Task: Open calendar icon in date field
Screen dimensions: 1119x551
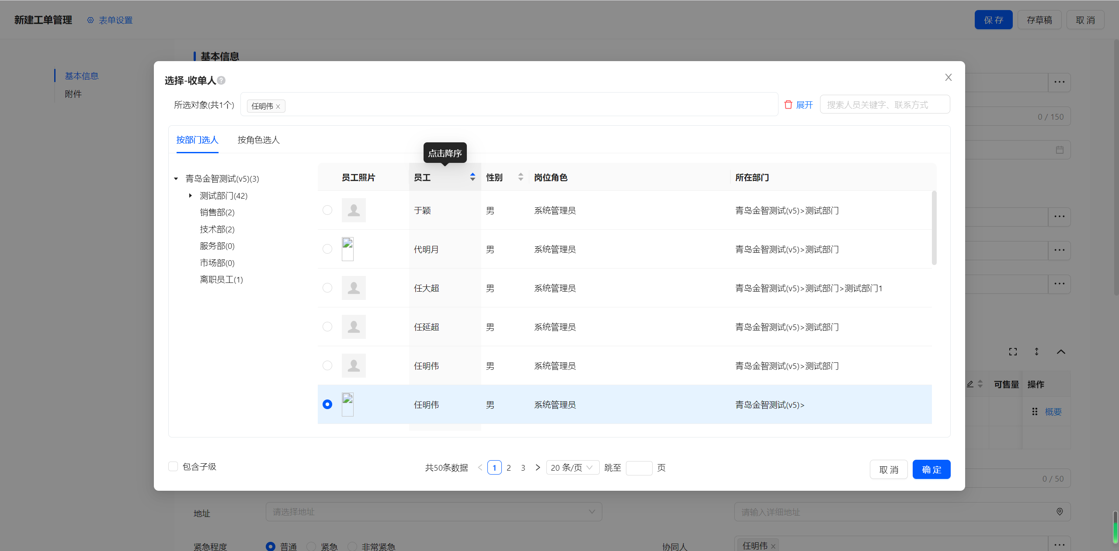Action: 1060,150
